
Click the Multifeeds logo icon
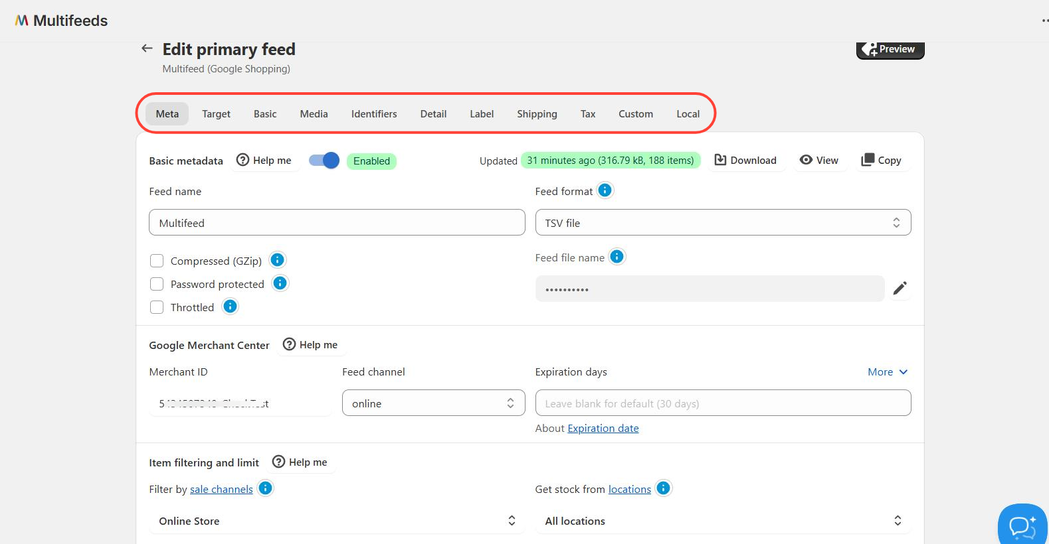22,21
